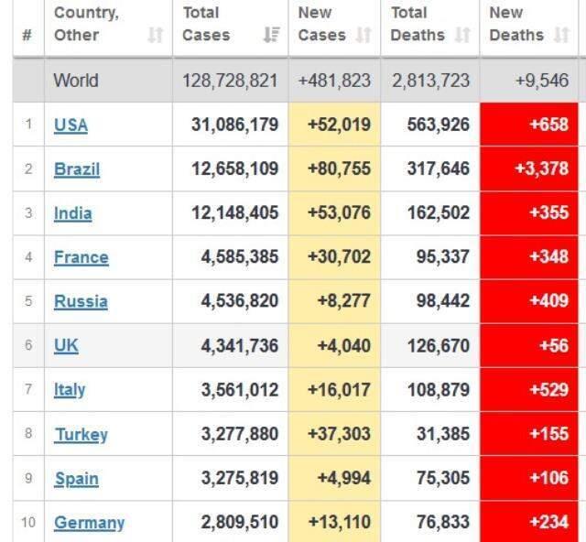Image resolution: width=586 pixels, height=542 pixels.
Task: Click the Germany link
Action: [x=90, y=523]
